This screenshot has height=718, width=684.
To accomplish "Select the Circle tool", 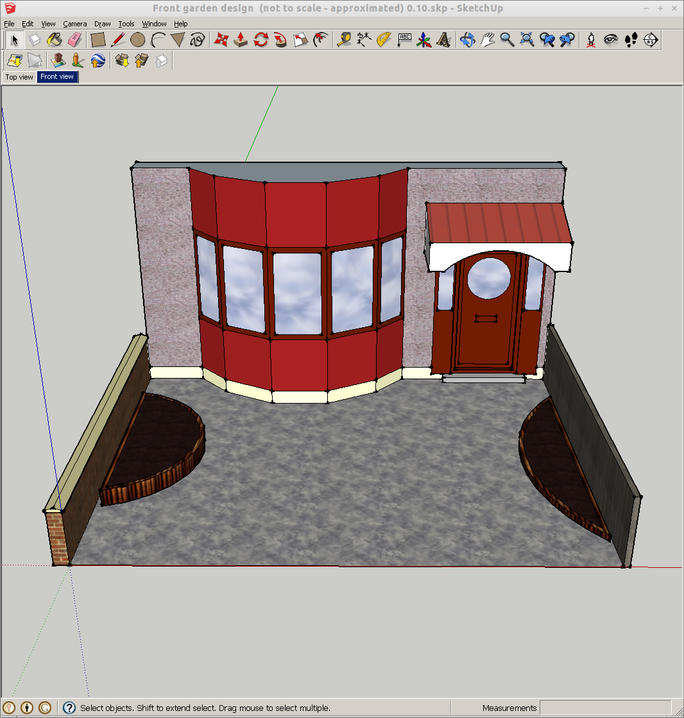I will [137, 40].
